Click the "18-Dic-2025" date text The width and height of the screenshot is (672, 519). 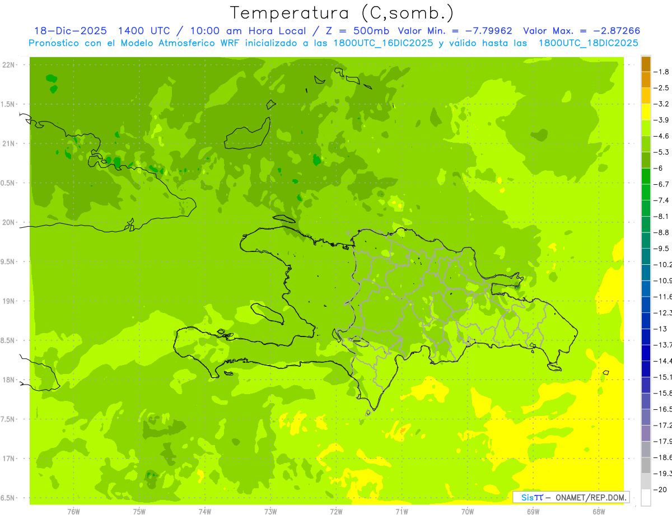pyautogui.click(x=70, y=31)
